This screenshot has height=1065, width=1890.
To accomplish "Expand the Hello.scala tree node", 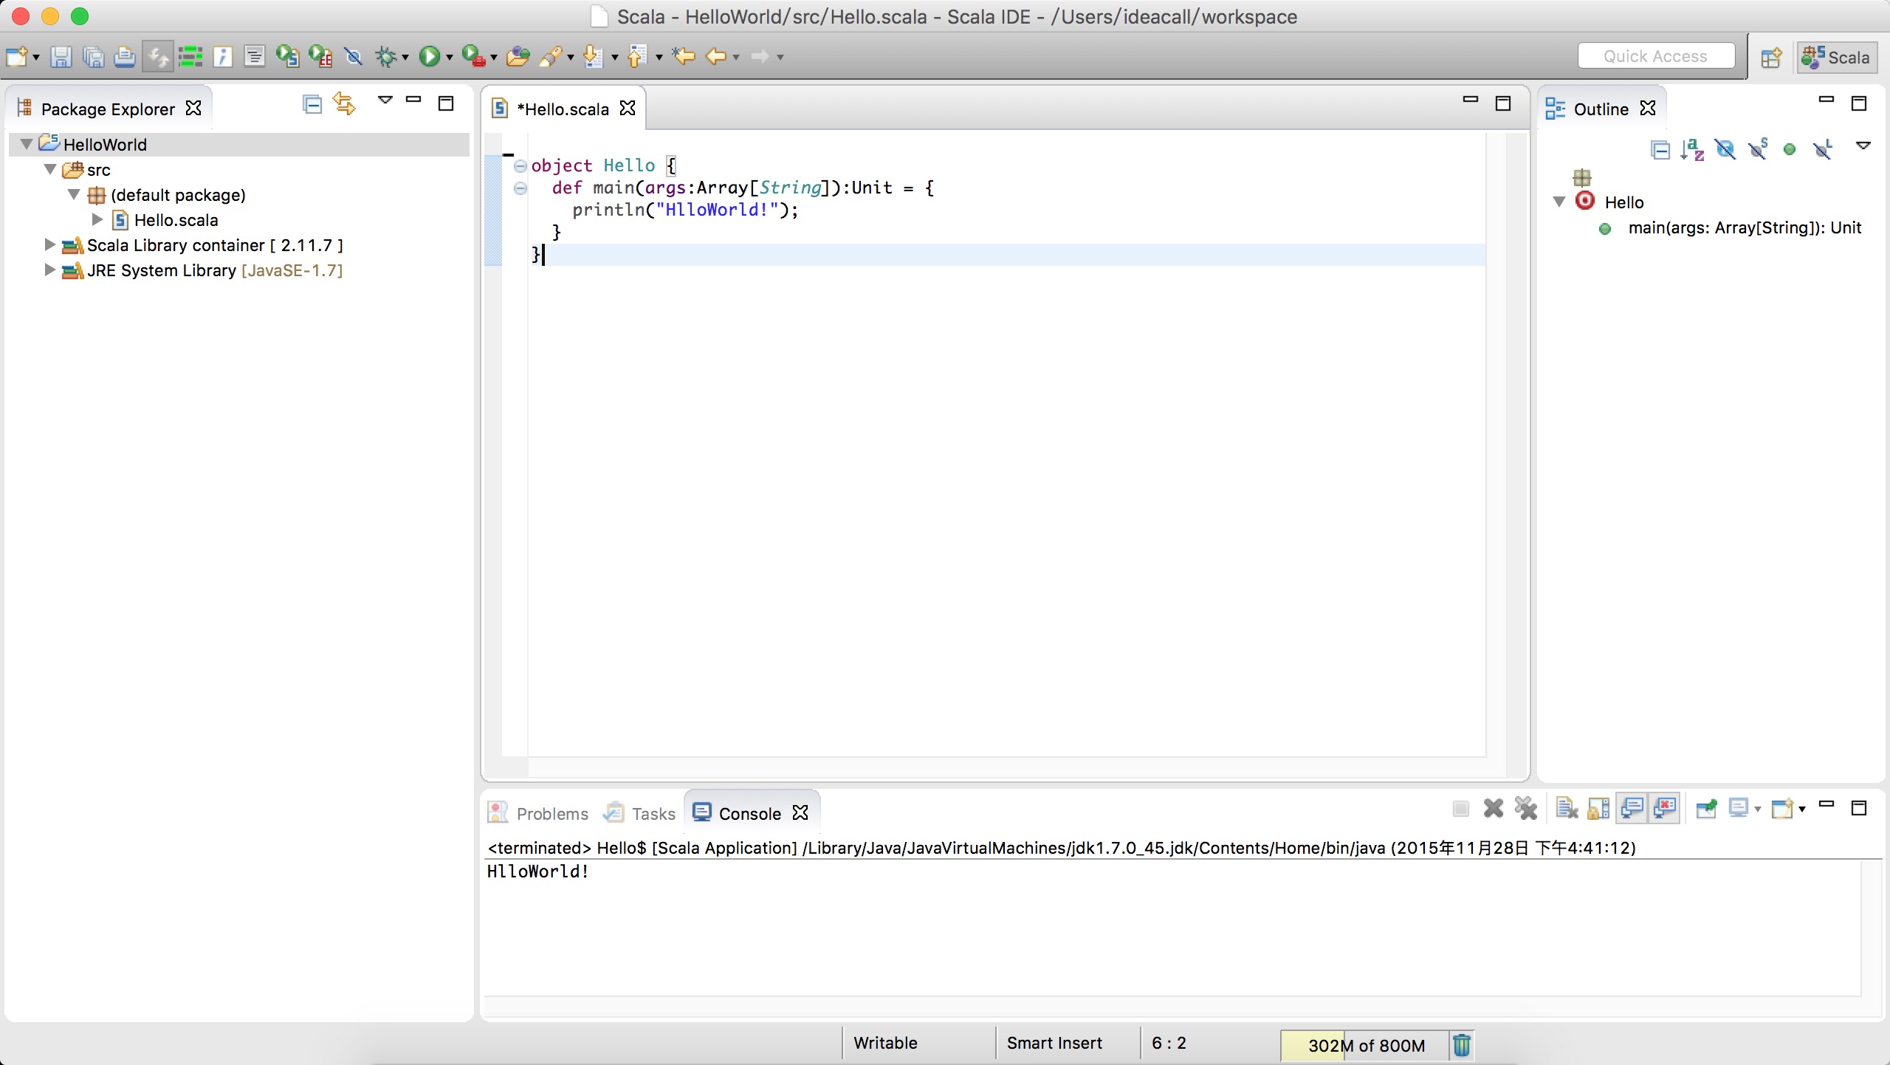I will pyautogui.click(x=97, y=219).
